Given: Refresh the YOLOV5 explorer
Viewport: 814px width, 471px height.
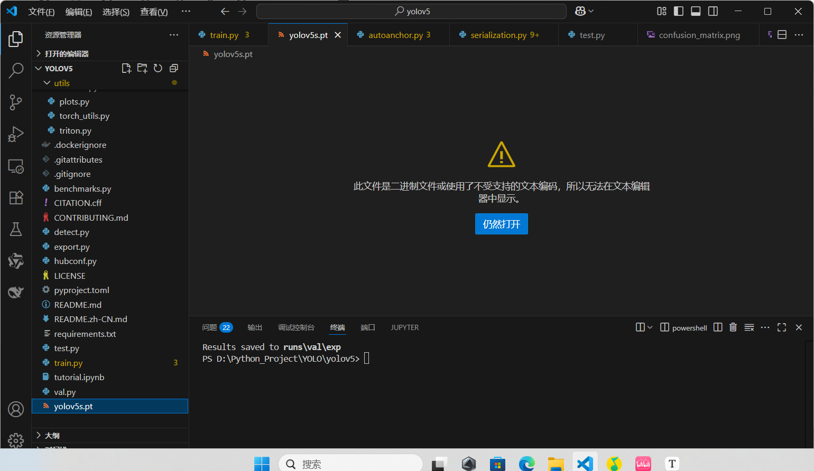Looking at the screenshot, I should pyautogui.click(x=158, y=68).
